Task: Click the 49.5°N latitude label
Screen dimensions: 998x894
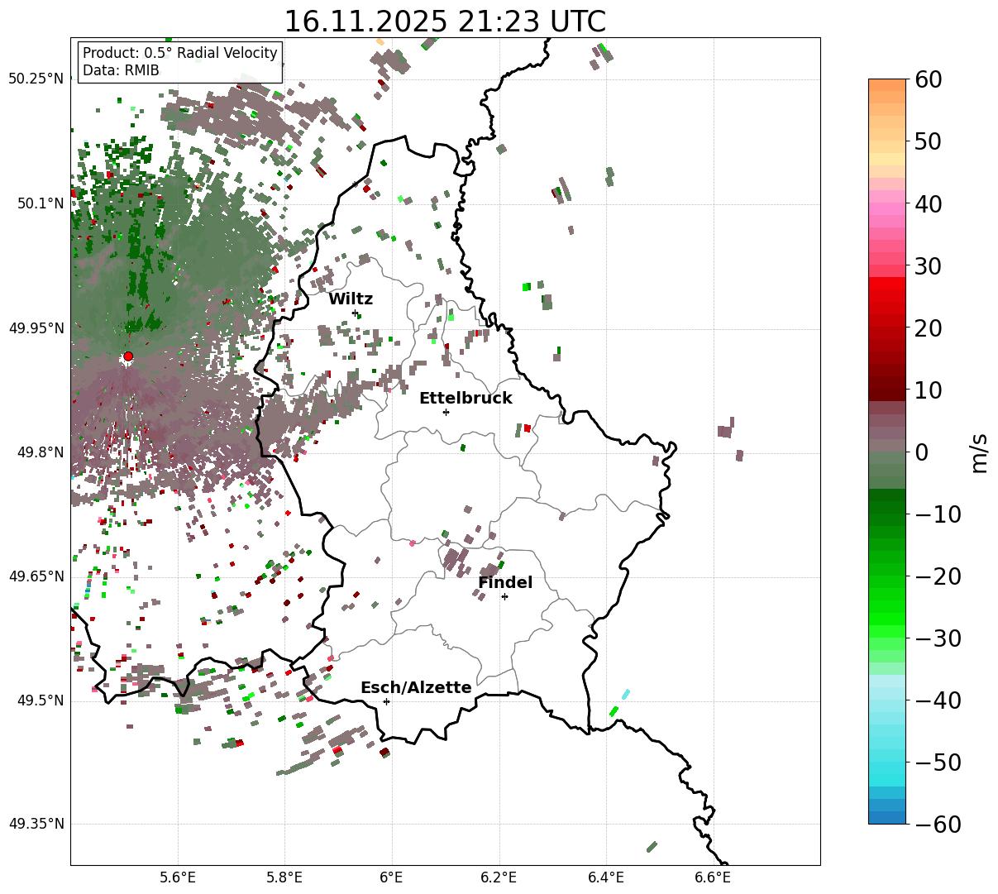Action: coord(41,700)
